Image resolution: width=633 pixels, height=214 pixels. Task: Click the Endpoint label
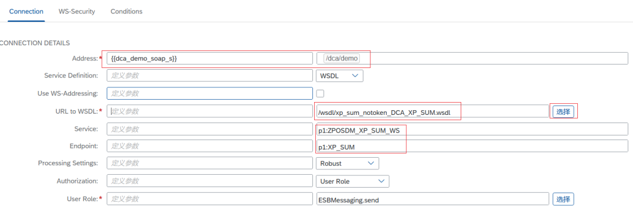click(x=84, y=146)
